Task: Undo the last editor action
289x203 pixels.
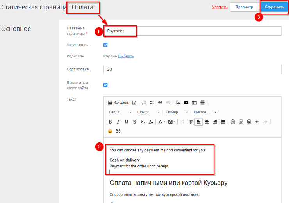Action: [x=257, y=122]
